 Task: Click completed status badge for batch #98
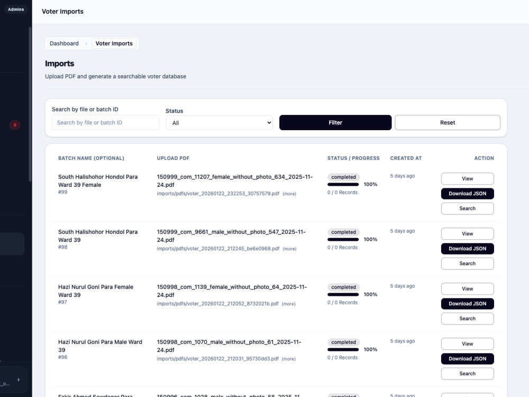point(343,232)
